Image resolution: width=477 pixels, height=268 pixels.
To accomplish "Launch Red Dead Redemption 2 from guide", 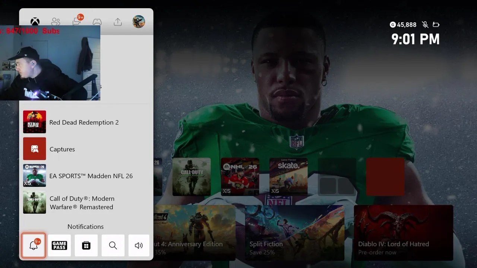I will [86, 122].
